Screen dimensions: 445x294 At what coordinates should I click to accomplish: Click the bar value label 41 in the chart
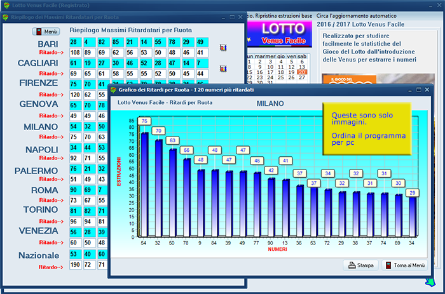285,161
